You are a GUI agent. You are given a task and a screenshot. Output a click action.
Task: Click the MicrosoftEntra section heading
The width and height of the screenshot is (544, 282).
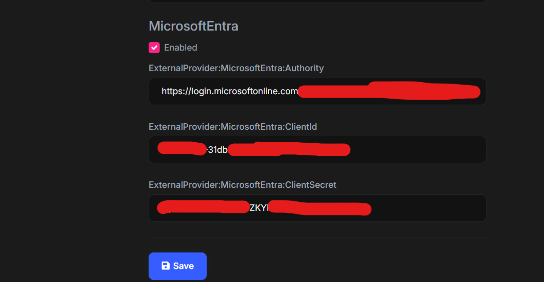pyautogui.click(x=193, y=26)
